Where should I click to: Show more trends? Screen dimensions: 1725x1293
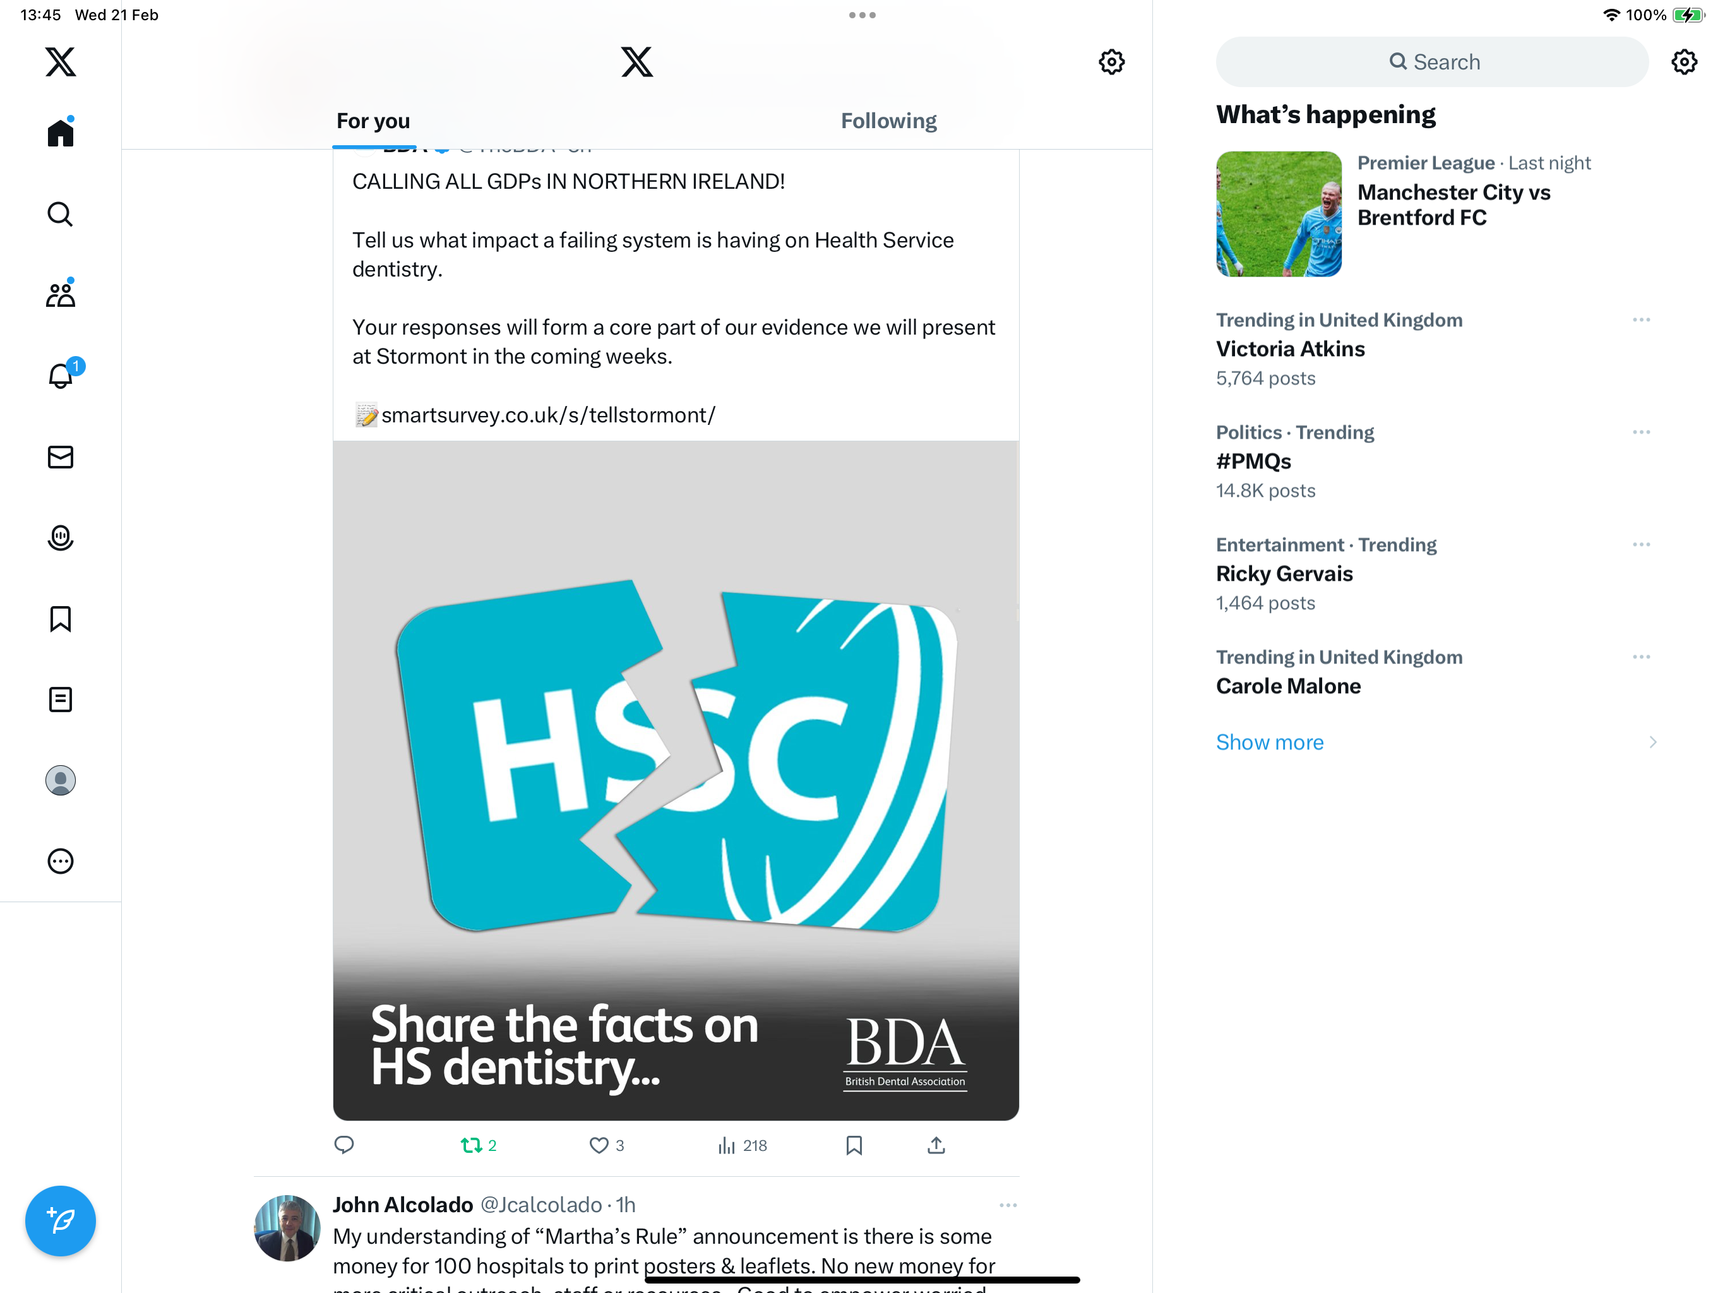click(x=1270, y=742)
